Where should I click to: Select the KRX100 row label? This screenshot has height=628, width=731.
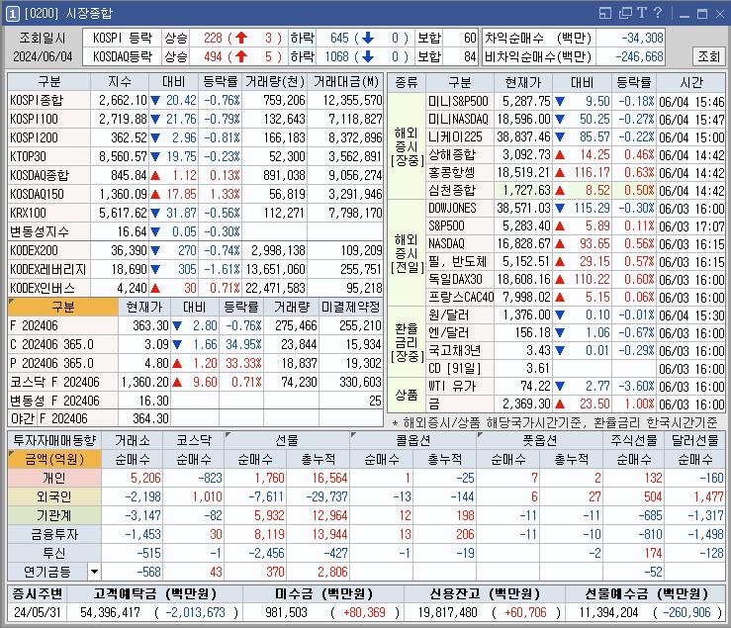(x=48, y=213)
